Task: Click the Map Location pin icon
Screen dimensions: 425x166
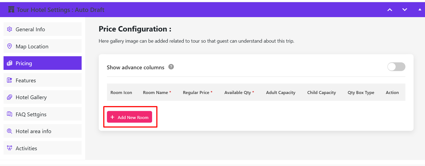Action: 10,46
